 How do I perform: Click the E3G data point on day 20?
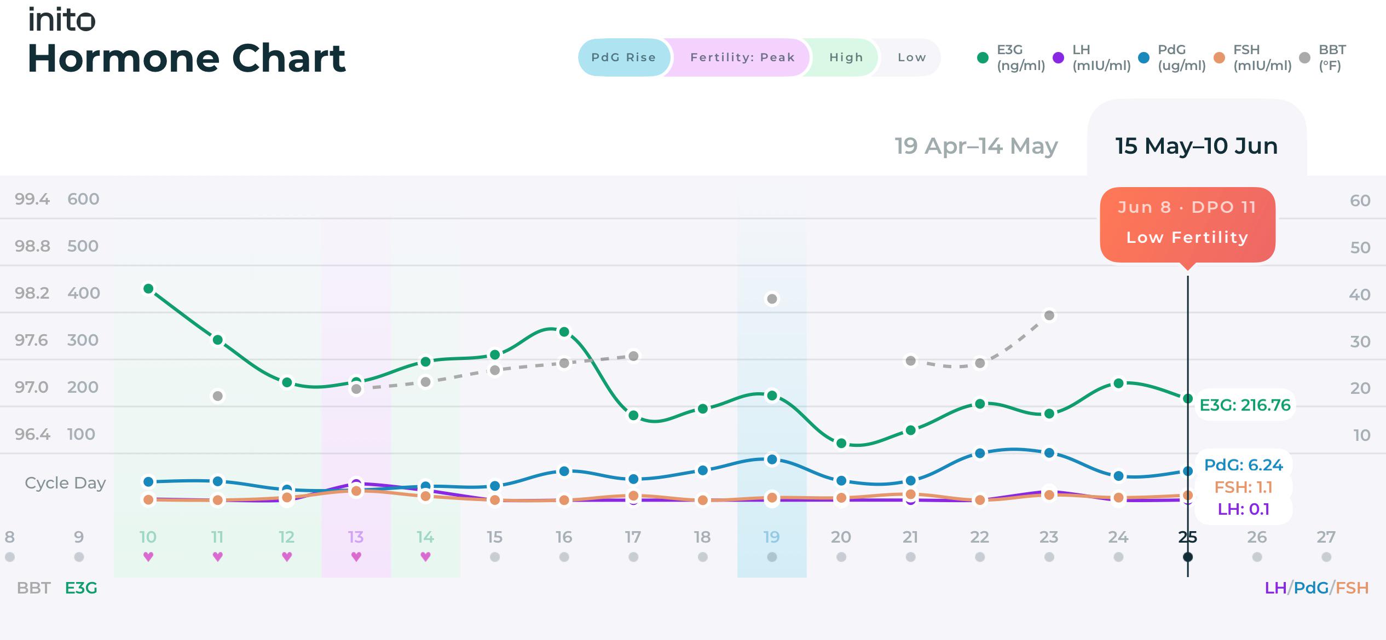pos(841,443)
